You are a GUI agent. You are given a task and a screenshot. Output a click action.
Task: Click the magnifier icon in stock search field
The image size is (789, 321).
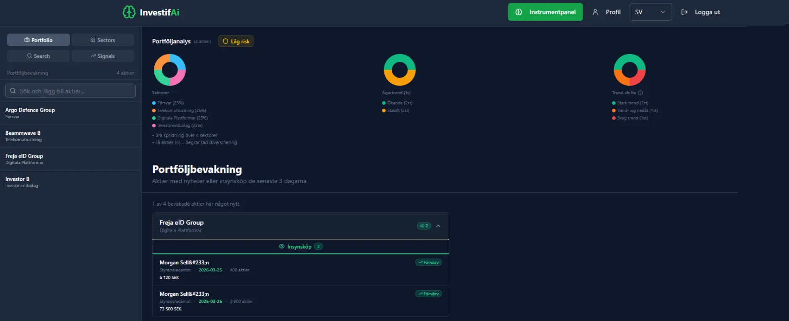click(x=13, y=91)
